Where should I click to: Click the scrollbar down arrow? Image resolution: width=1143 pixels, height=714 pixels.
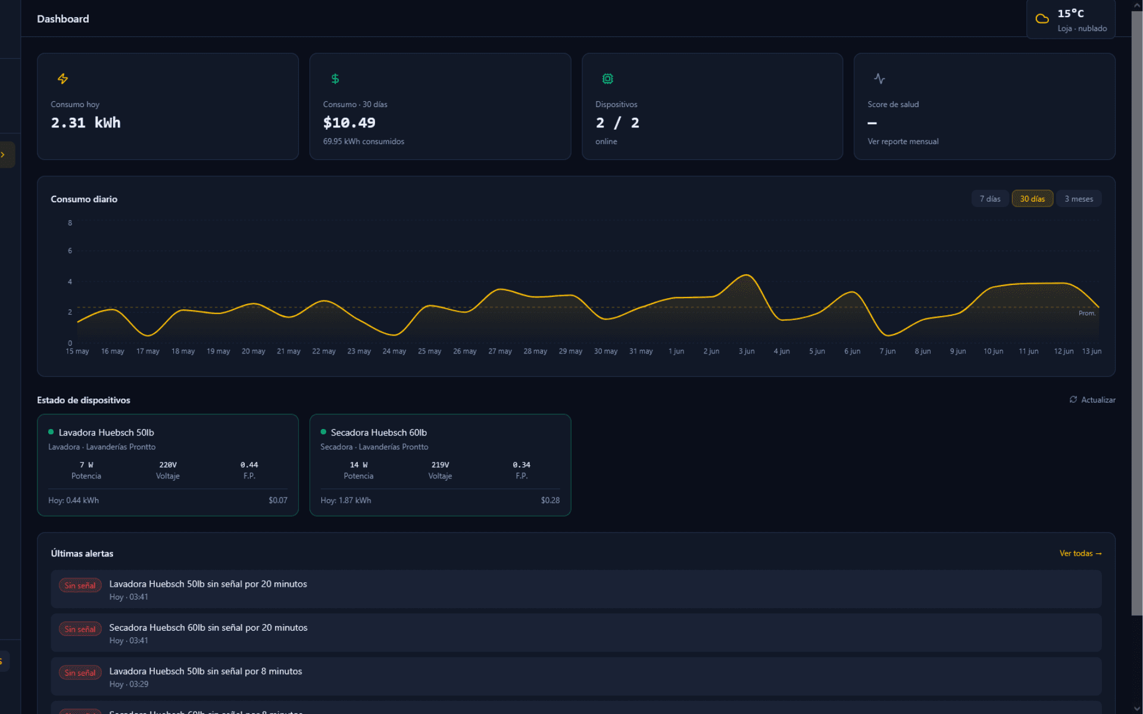tap(1137, 709)
